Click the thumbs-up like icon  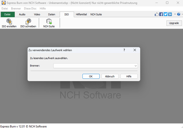tap(156, 14)
